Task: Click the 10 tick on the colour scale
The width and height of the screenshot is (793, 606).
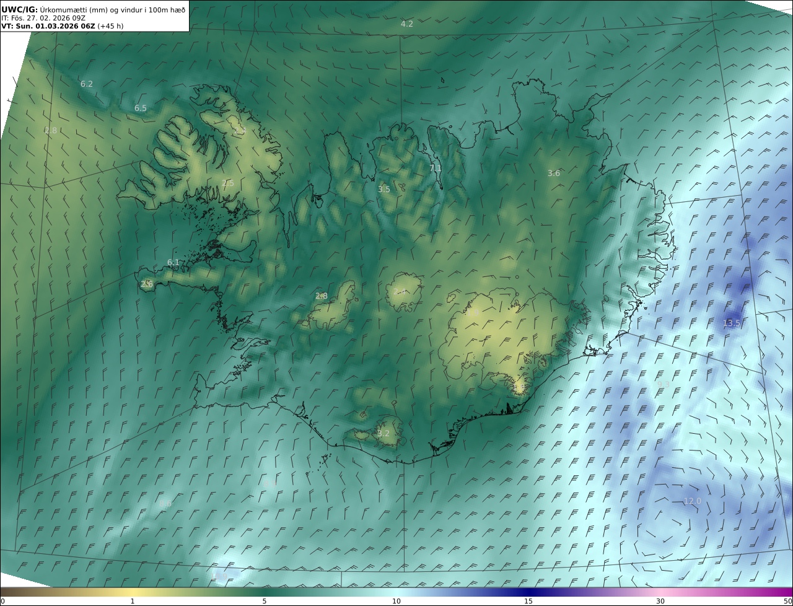Action: [396, 601]
